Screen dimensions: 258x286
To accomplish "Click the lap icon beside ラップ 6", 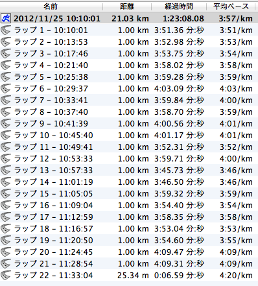I will click(x=6, y=89).
